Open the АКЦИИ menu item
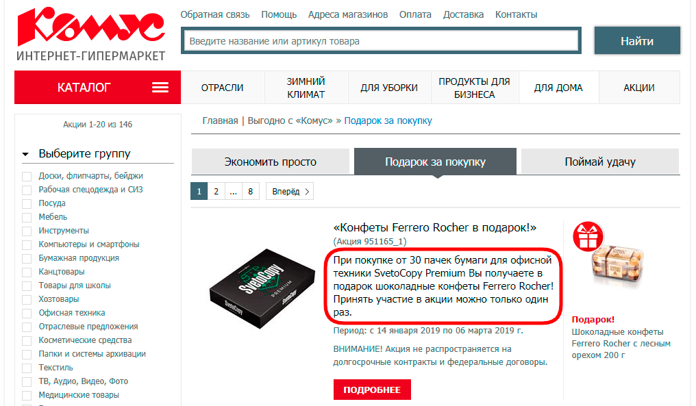The image size is (696, 406). click(638, 88)
